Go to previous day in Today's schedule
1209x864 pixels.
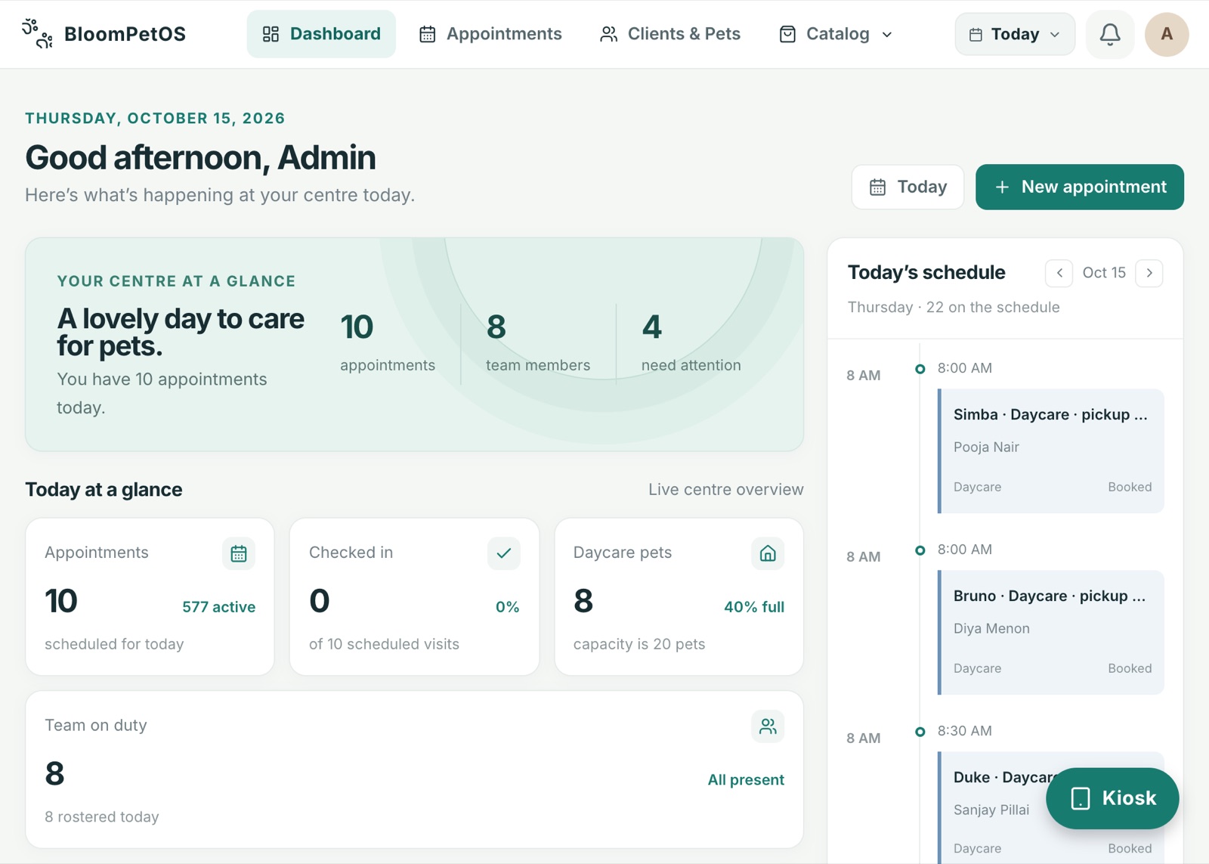click(x=1059, y=273)
